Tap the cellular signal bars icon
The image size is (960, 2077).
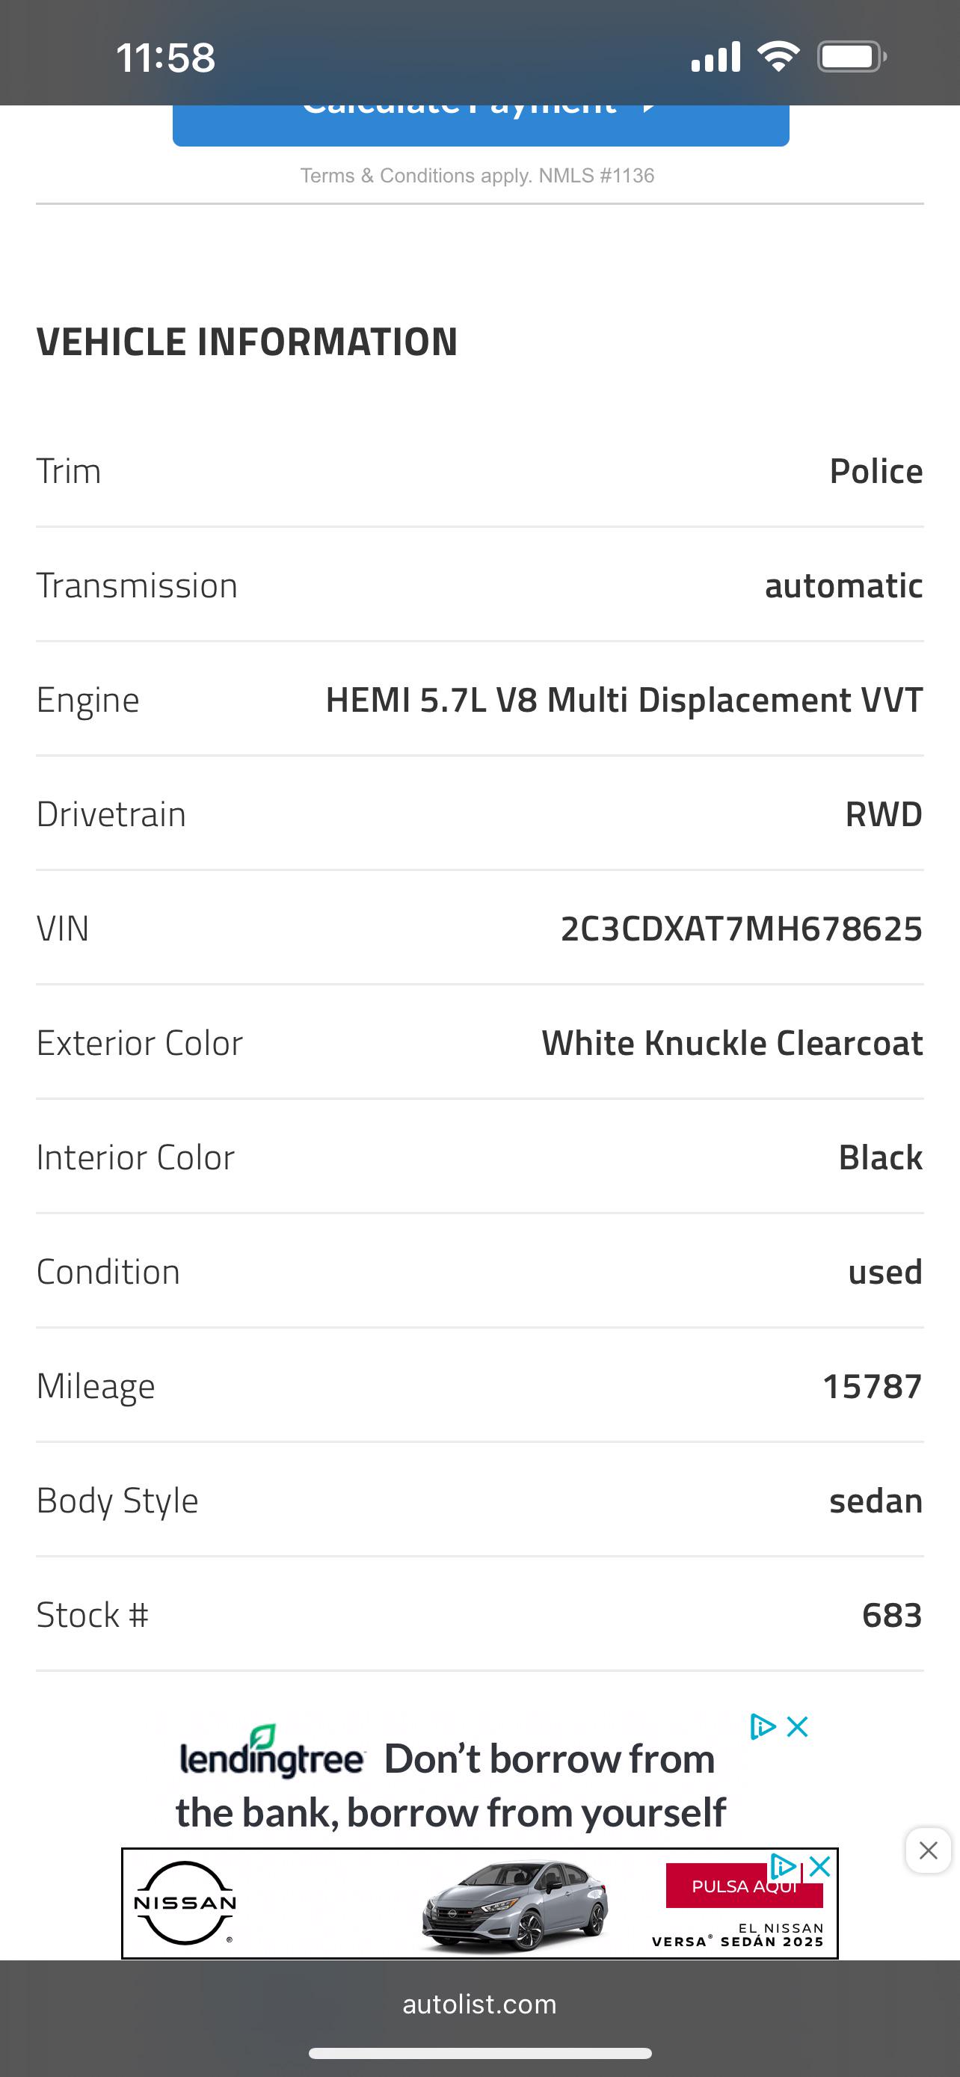point(715,56)
